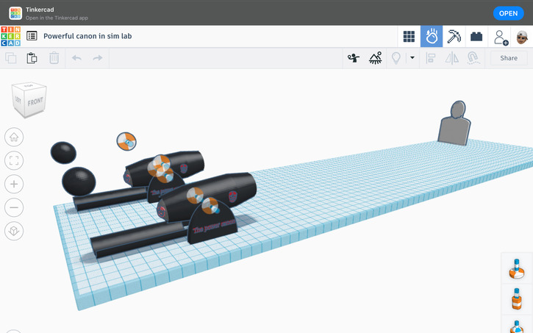Click the Align tool icon

coord(431,58)
